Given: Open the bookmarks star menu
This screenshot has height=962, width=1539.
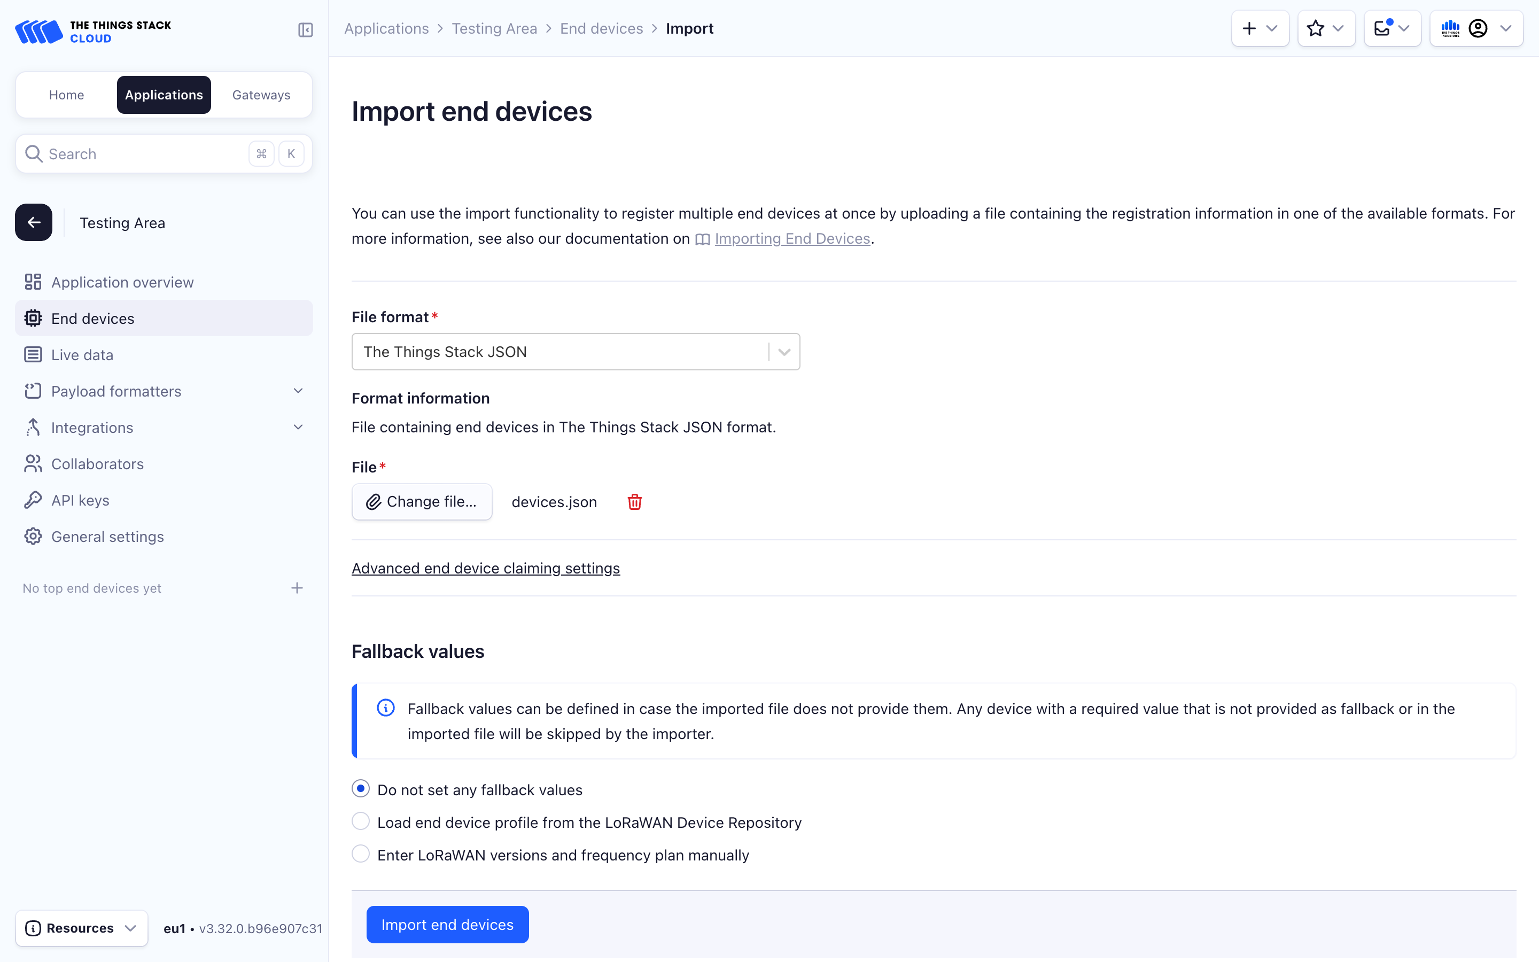Looking at the screenshot, I should pyautogui.click(x=1326, y=29).
